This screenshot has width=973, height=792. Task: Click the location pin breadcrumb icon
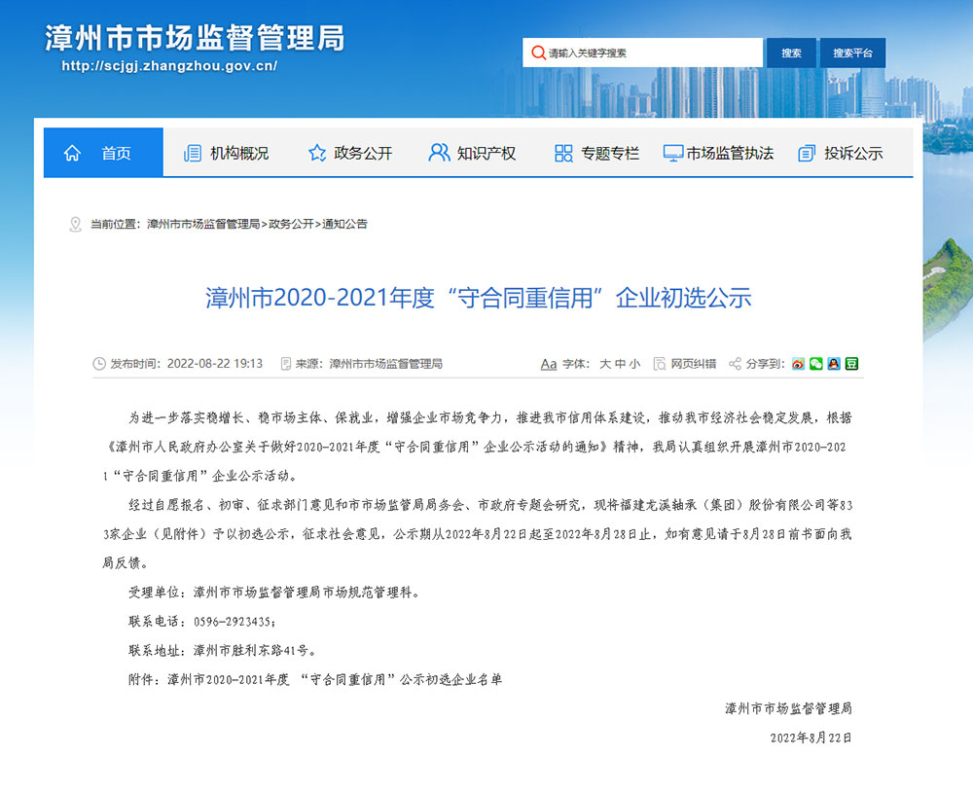click(x=75, y=225)
